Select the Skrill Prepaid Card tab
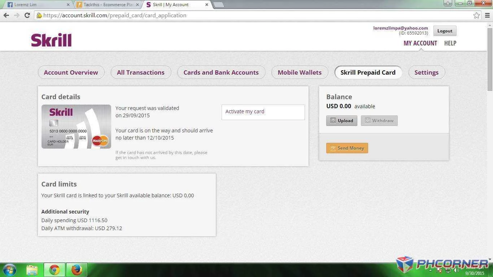The image size is (493, 277). point(368,72)
